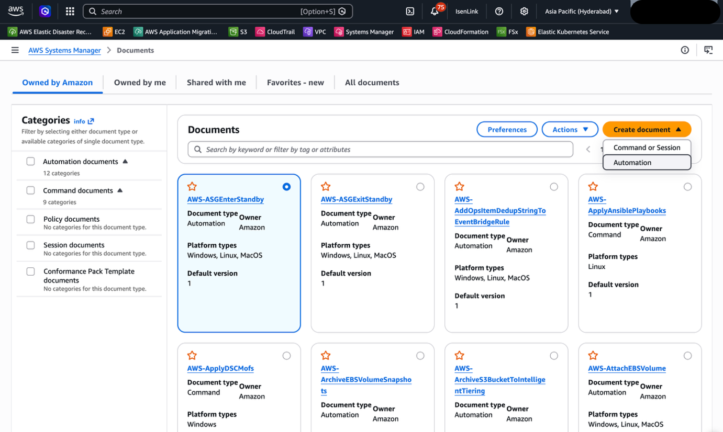Favorite the AWS-ASGEnterStandby document star
The height and width of the screenshot is (432, 723).
click(x=192, y=187)
